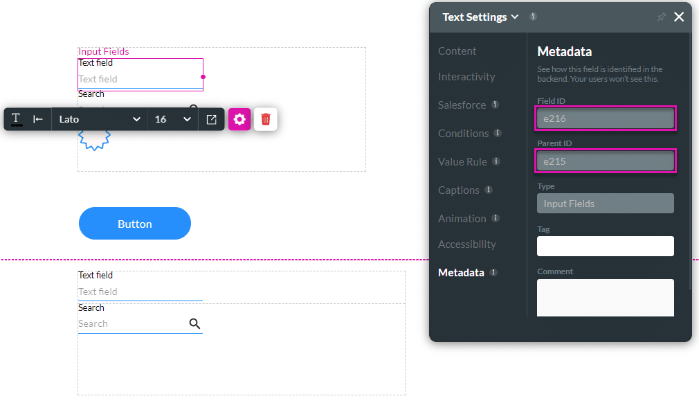This screenshot has height=403, width=699.
Task: Click the Tag input field
Action: click(x=605, y=247)
